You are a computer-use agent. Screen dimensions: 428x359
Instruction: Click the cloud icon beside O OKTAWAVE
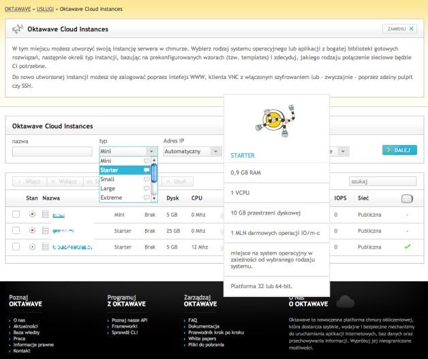[346, 302]
